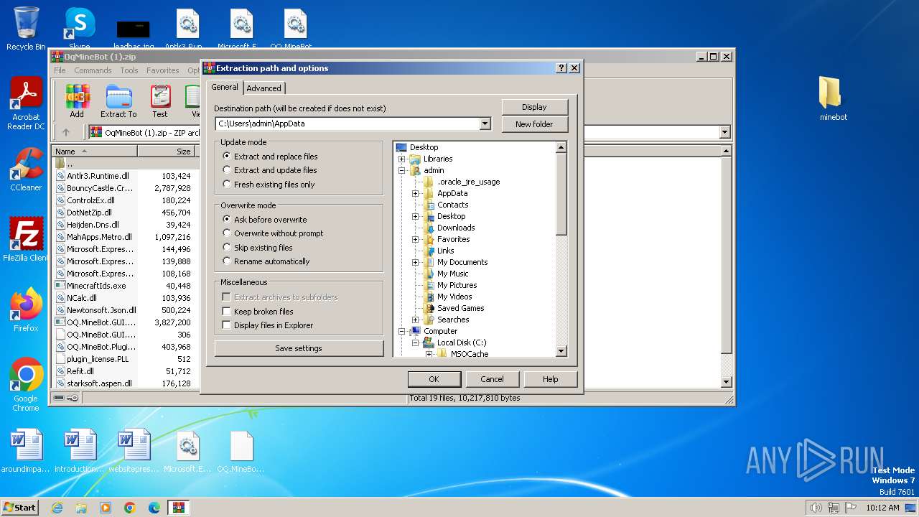Viewport: 919px width, 517px height.
Task: Select the Skype desktop shortcut
Action: tap(80, 29)
